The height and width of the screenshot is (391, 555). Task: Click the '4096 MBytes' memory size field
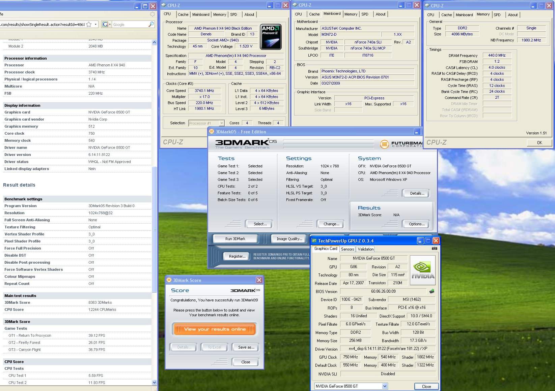click(x=462, y=34)
